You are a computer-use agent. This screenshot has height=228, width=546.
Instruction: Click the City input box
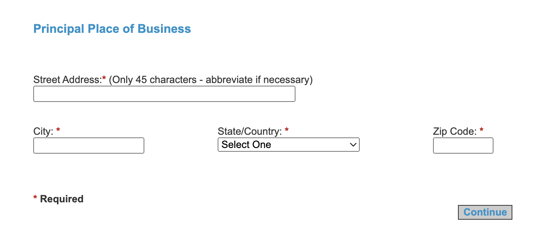[x=88, y=145]
